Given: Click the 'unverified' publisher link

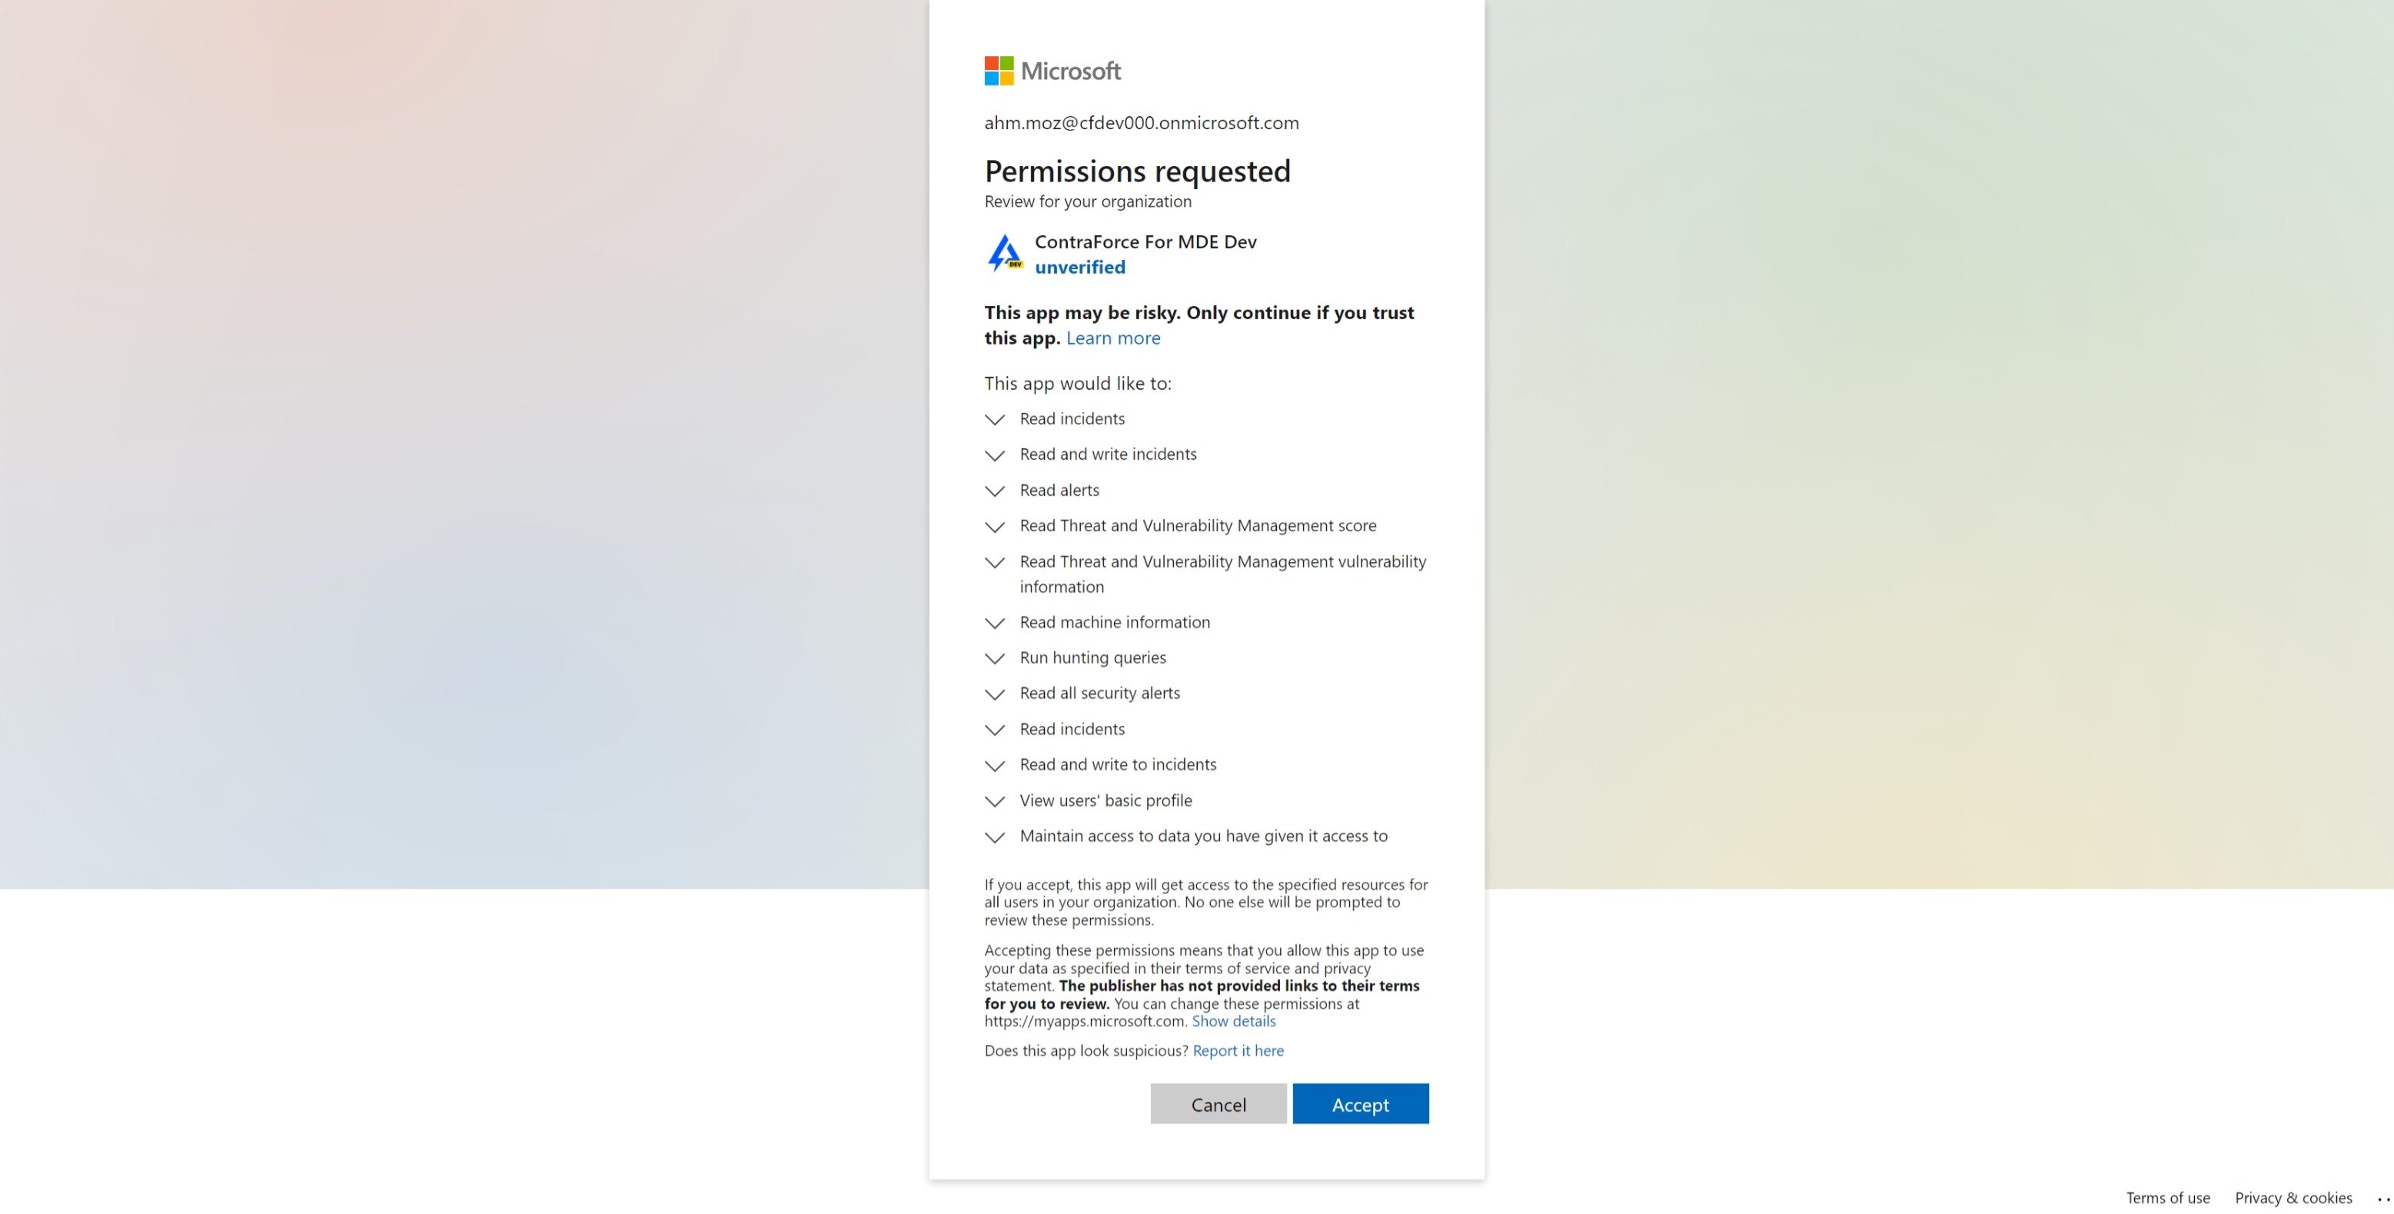Looking at the screenshot, I should tap(1079, 268).
